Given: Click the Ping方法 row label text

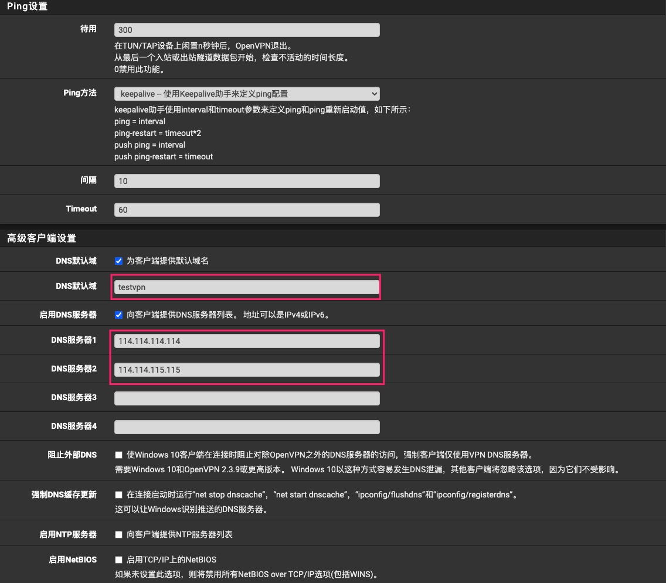Looking at the screenshot, I should (80, 93).
